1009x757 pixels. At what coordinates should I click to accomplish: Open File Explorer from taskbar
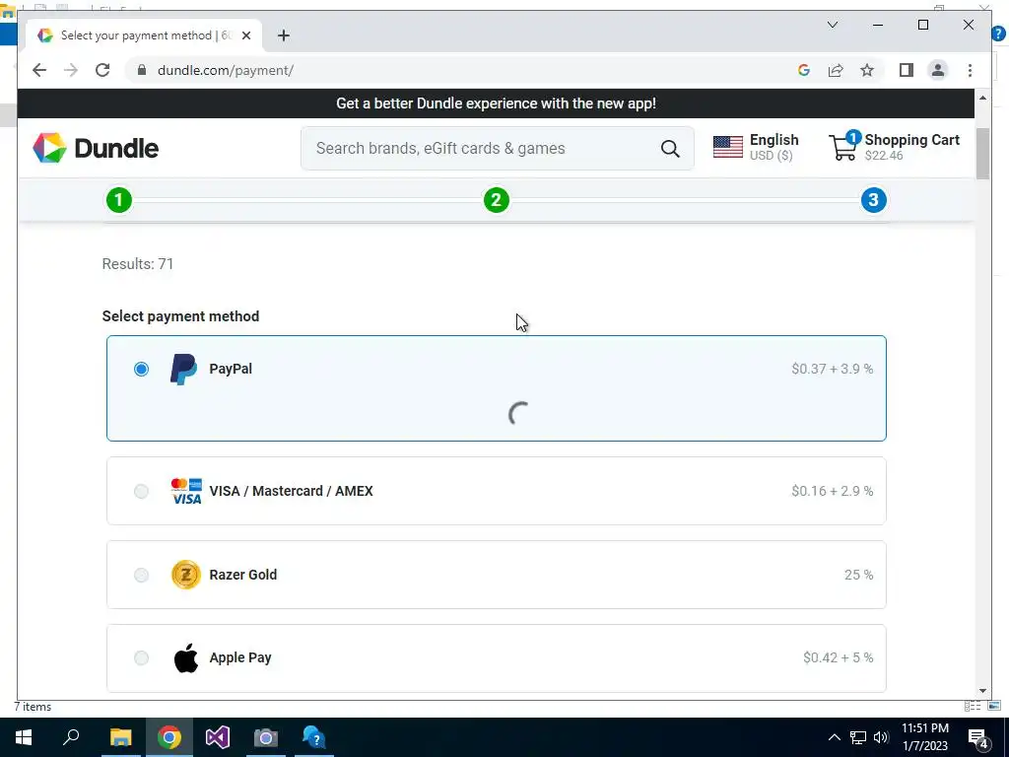[120, 737]
